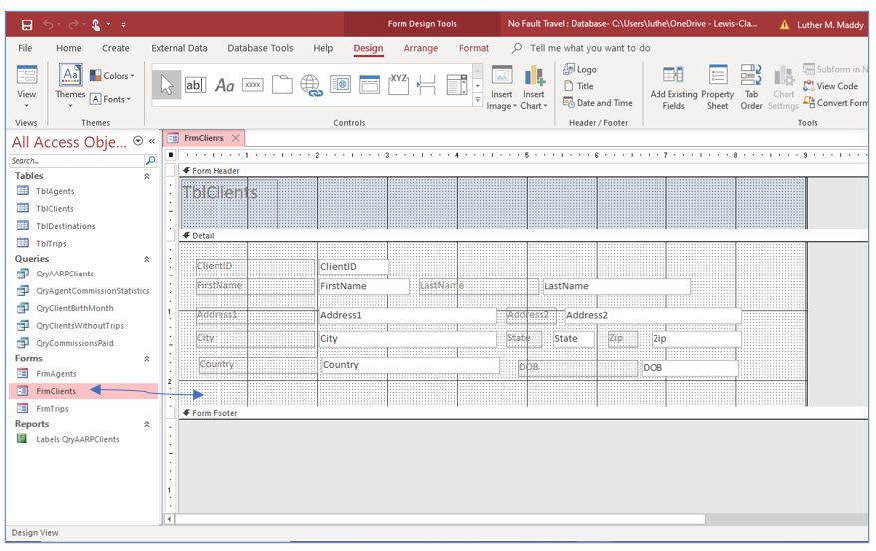Collapse the Queries group
This screenshot has width=876, height=551.
147,259
